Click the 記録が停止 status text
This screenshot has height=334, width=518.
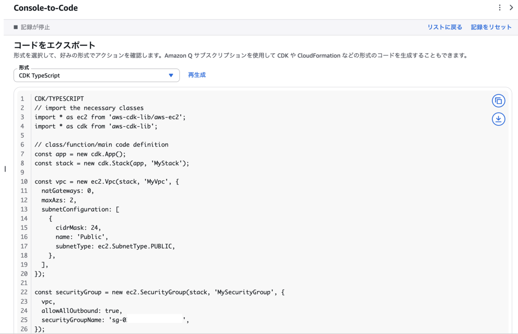click(35, 27)
